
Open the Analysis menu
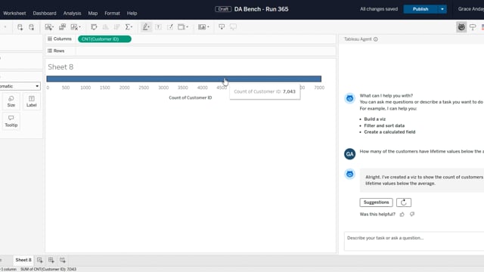73,14
